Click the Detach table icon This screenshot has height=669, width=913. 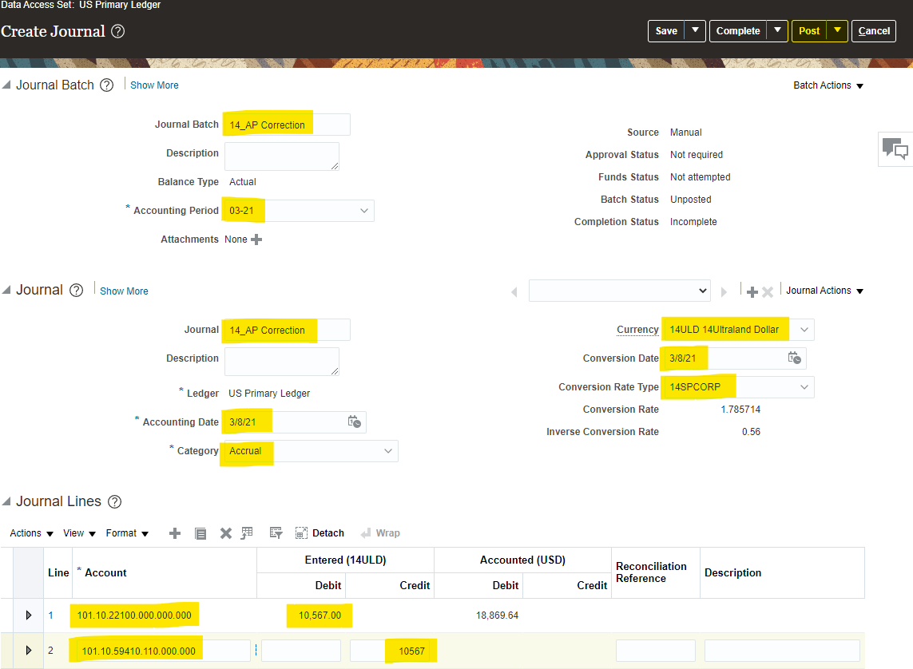point(320,533)
